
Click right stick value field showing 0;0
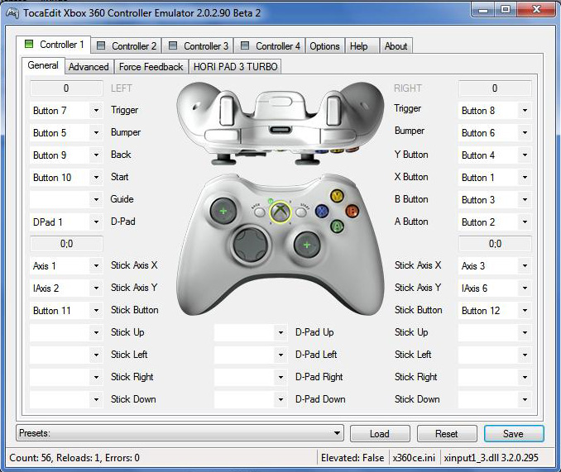495,244
